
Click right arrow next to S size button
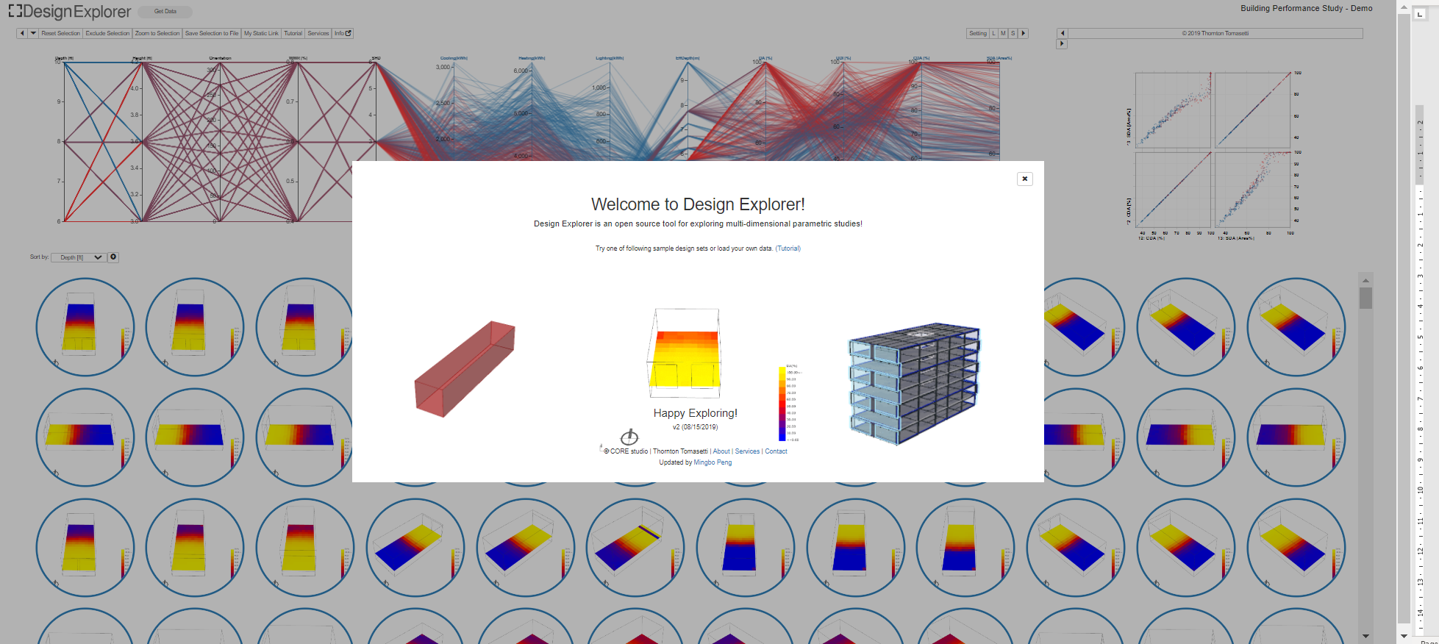tap(1023, 33)
